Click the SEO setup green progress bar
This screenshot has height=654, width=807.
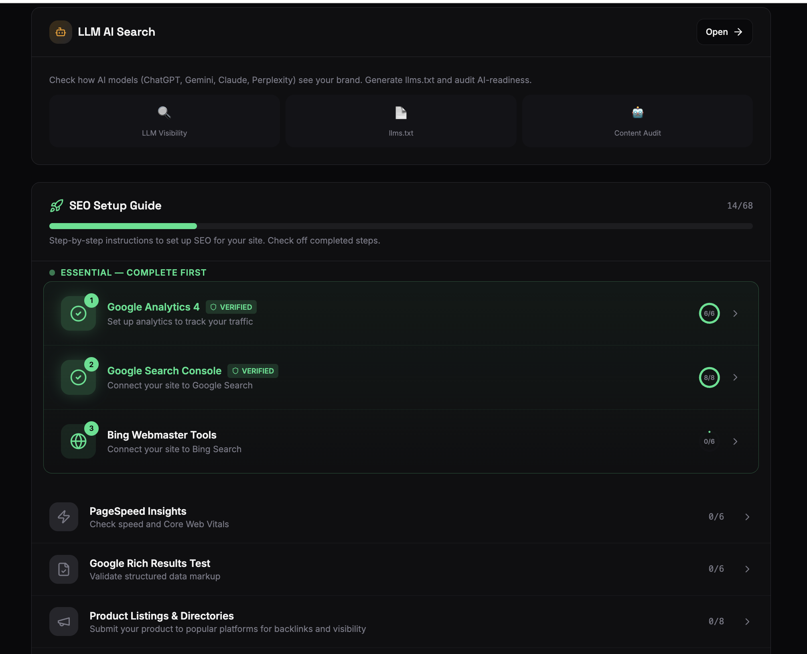click(123, 226)
